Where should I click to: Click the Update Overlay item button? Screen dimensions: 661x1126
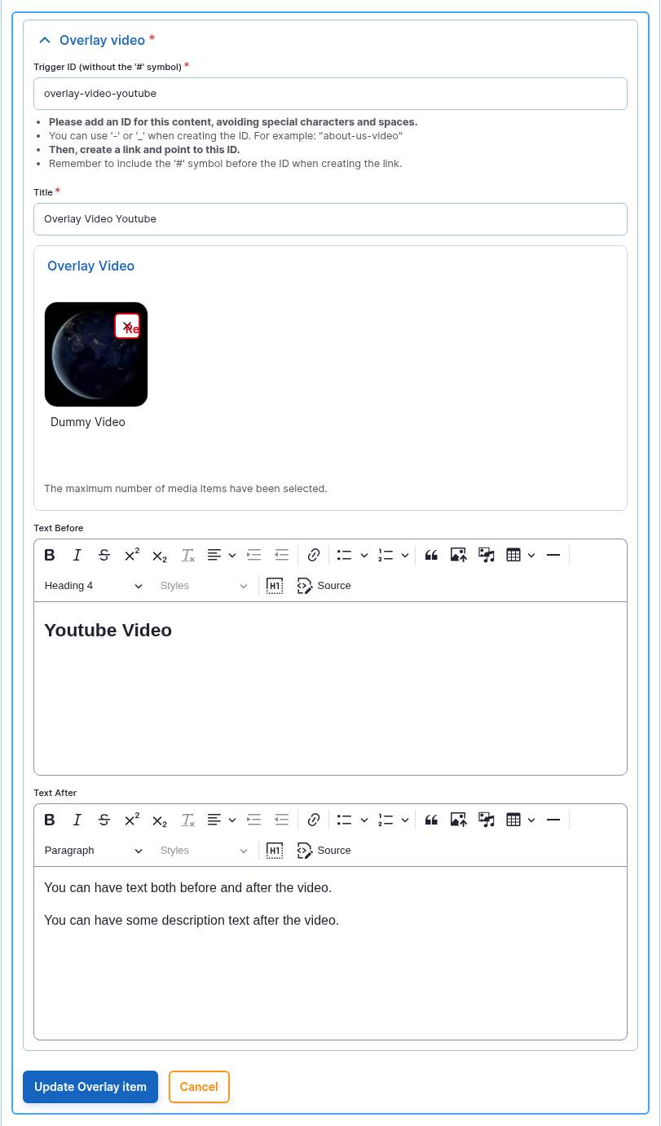coord(90,1087)
